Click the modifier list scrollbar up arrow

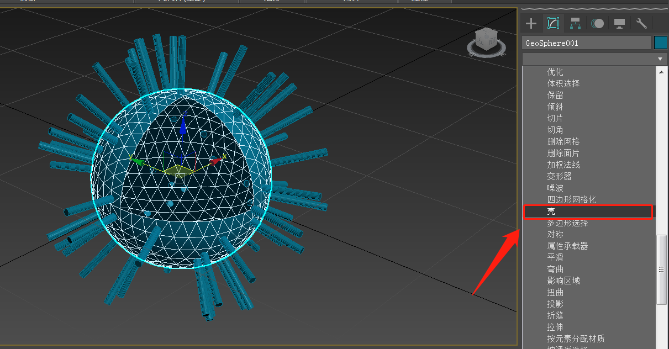tap(661, 71)
